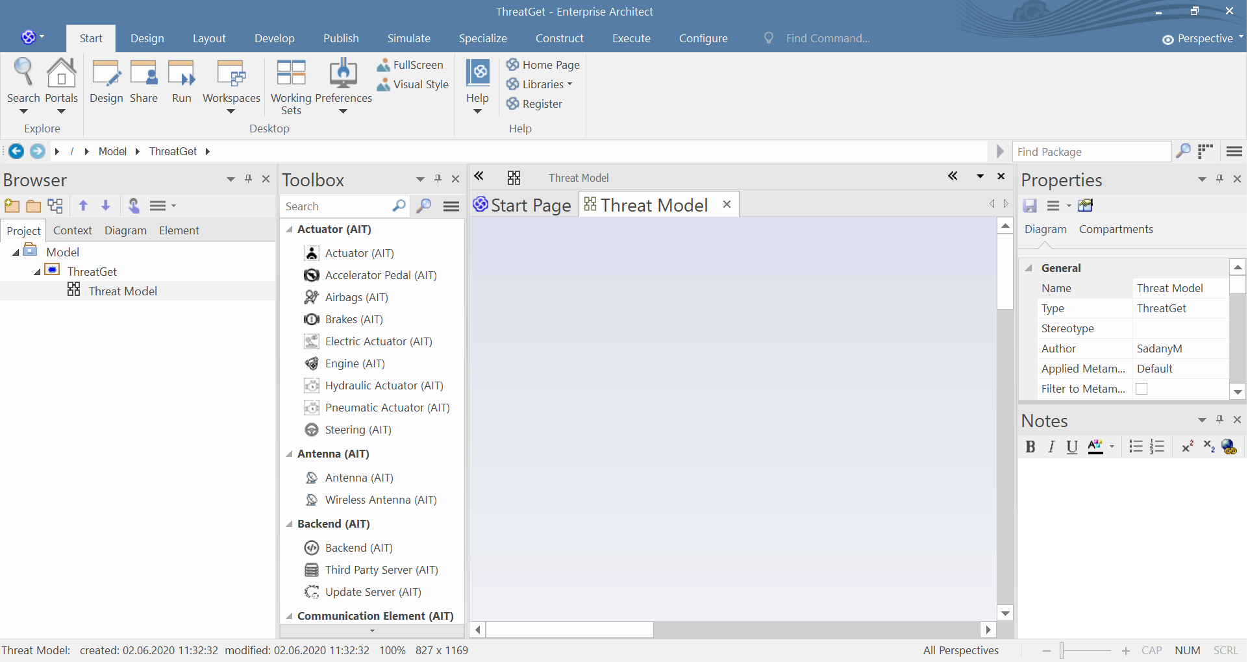Close the Threat Model diagram tab
The height and width of the screenshot is (662, 1248).
click(x=727, y=204)
